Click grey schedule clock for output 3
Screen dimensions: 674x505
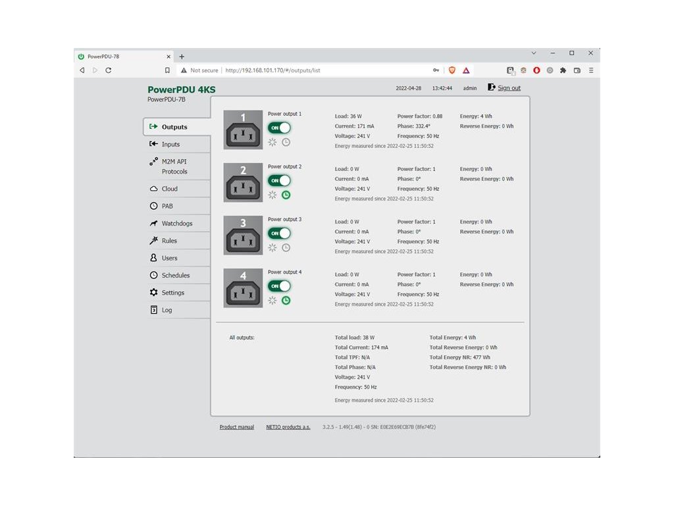point(286,248)
